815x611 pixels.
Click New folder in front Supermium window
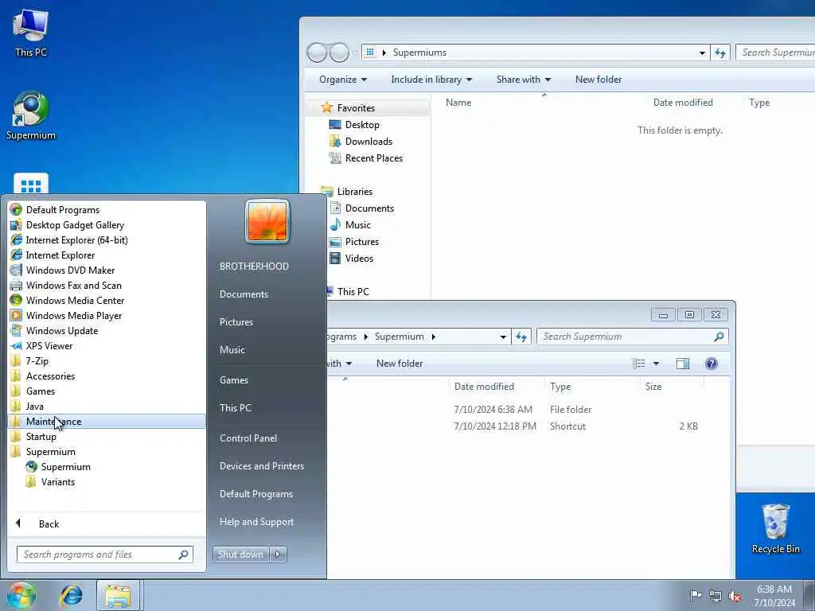click(x=400, y=364)
